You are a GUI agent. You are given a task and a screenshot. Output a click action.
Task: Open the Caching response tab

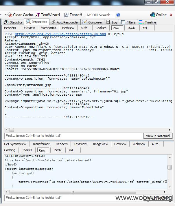pyautogui.click(x=10, y=150)
